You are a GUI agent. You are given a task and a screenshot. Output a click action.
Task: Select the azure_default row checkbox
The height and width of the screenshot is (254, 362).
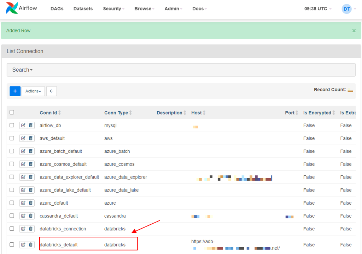[12, 203]
